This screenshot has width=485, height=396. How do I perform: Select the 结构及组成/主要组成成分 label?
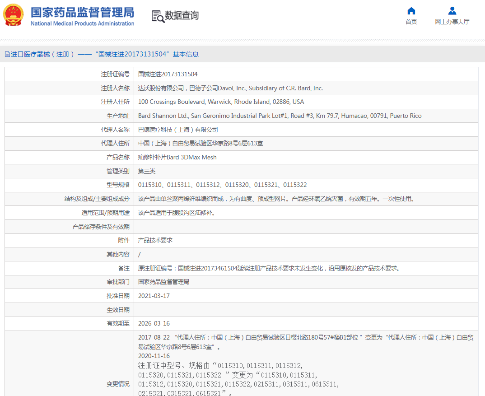[x=97, y=199]
